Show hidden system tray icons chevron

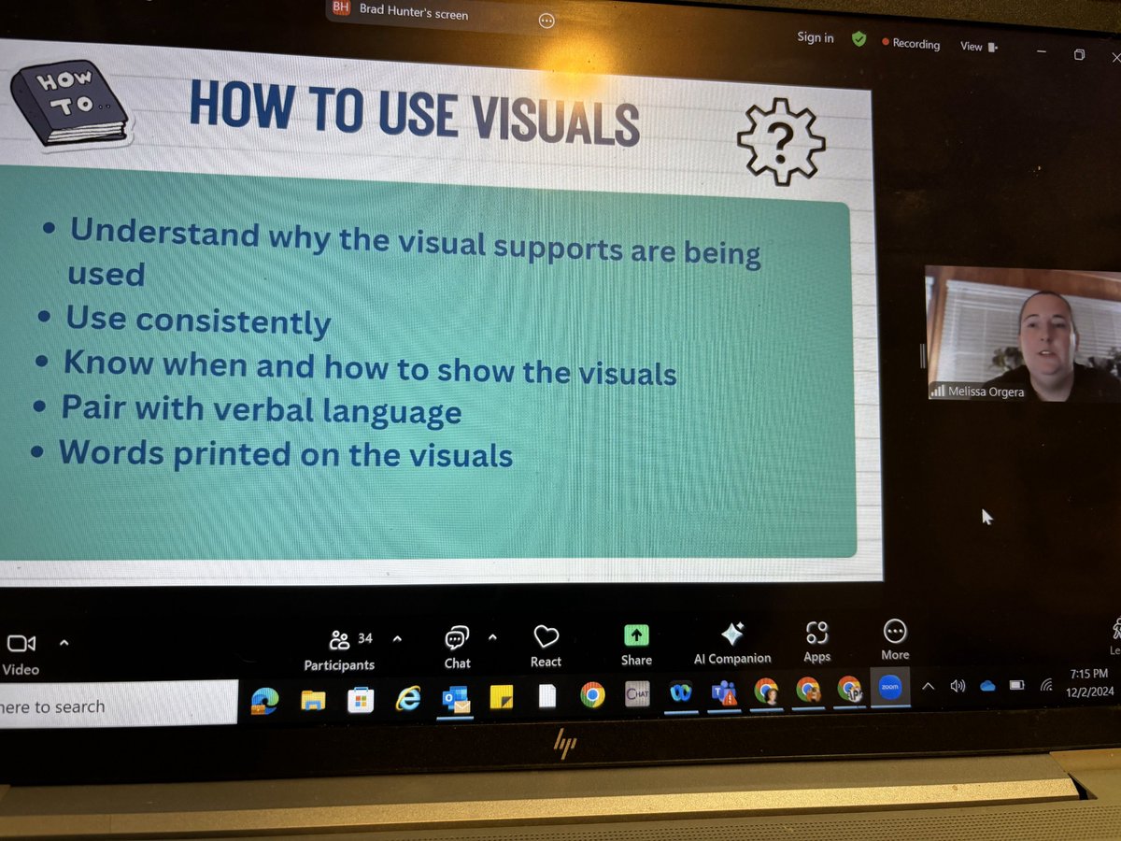click(x=929, y=687)
